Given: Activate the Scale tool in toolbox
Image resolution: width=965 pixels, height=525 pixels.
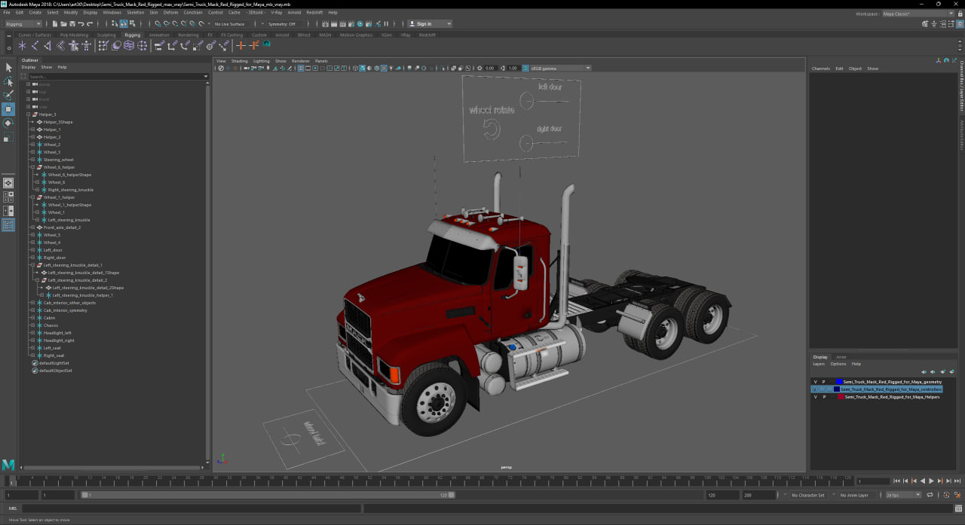Looking at the screenshot, I should point(8,138).
